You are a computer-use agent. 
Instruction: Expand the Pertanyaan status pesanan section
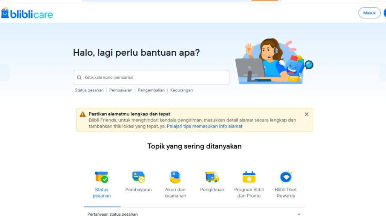click(299, 214)
